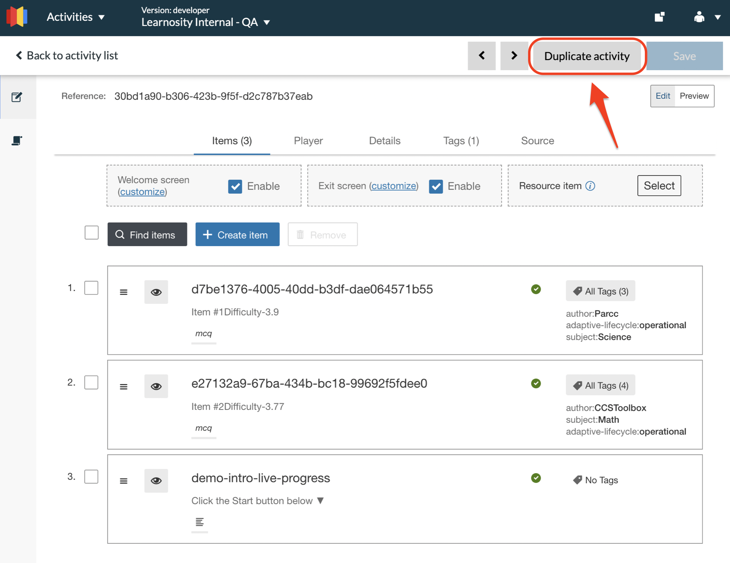730x563 pixels.
Task: Open item demo-intro-live-progress
Action: (x=261, y=478)
